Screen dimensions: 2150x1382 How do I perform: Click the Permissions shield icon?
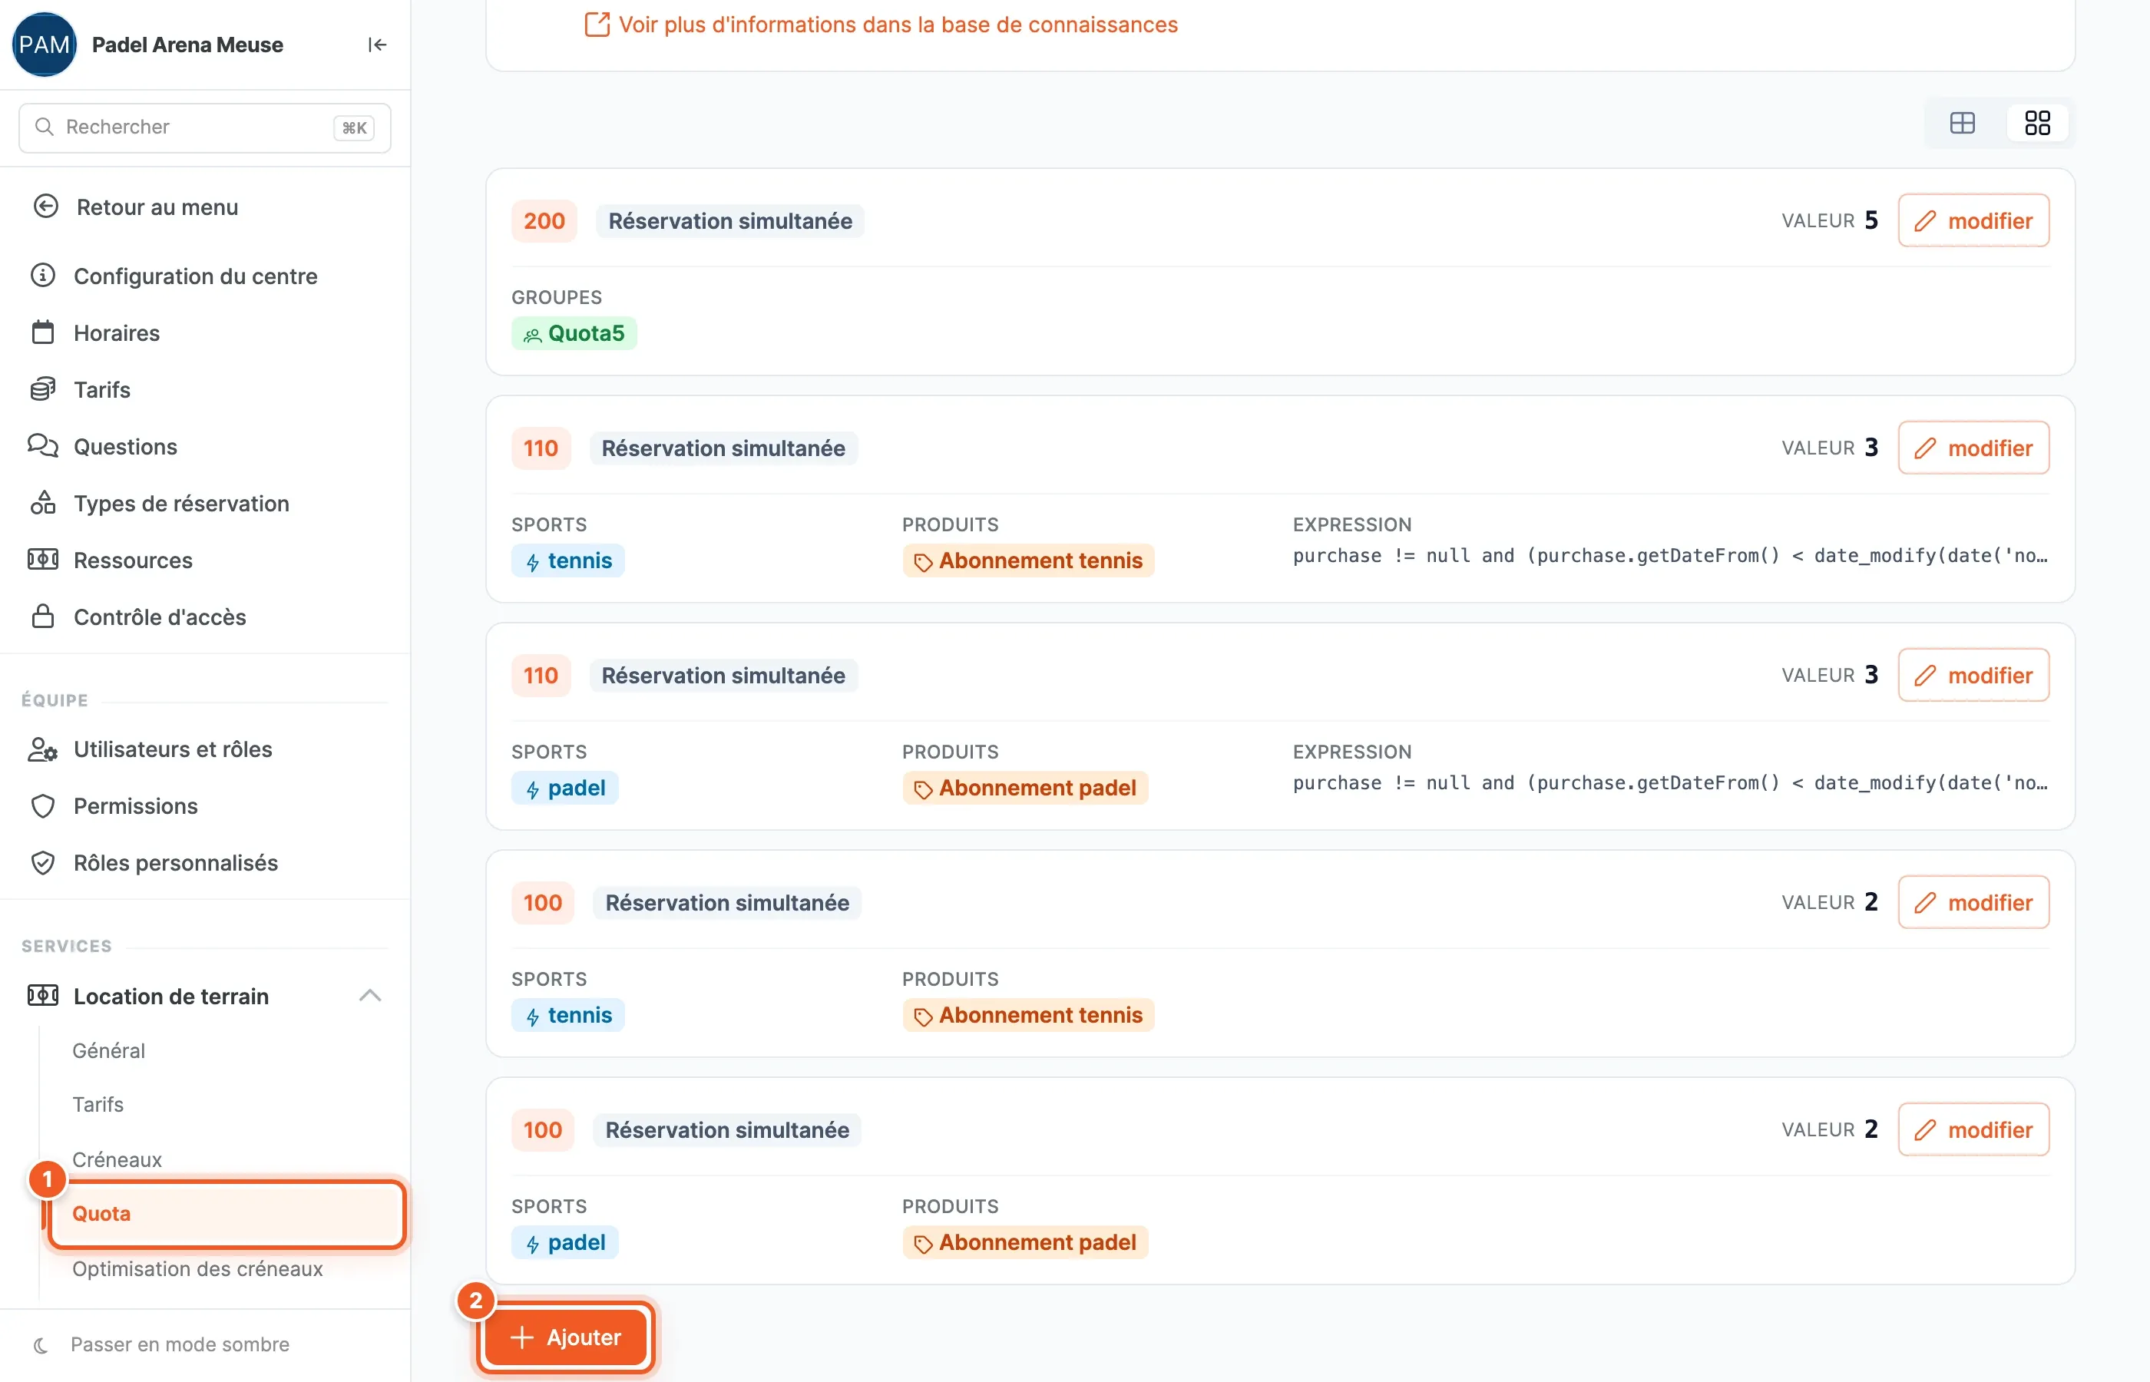coord(43,806)
